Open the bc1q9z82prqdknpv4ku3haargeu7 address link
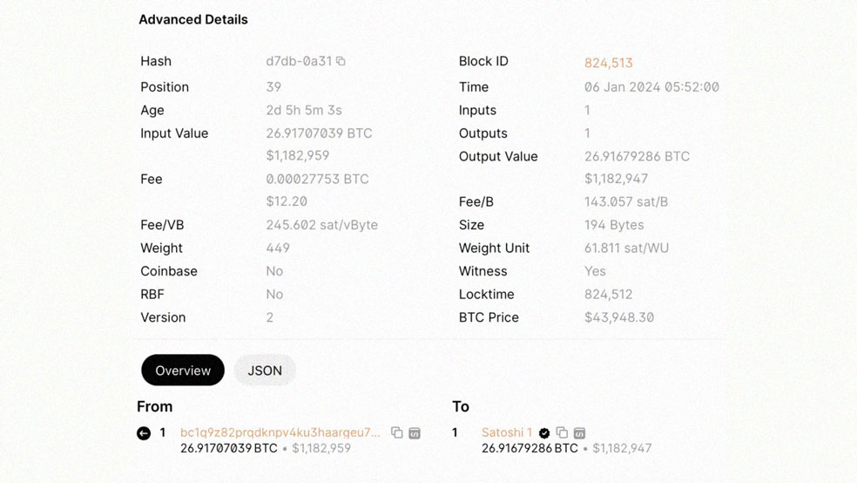857x483 pixels. pyautogui.click(x=280, y=432)
